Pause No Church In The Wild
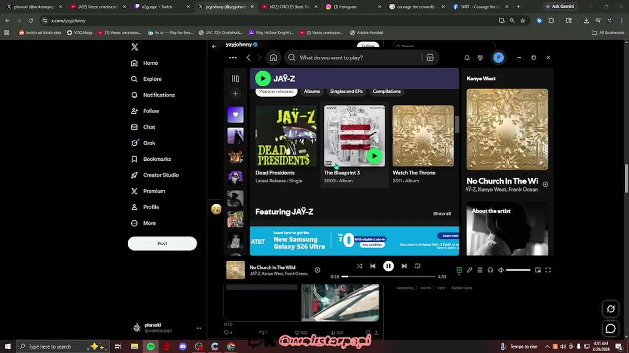Screen dimensions: 629x353 coord(388,266)
